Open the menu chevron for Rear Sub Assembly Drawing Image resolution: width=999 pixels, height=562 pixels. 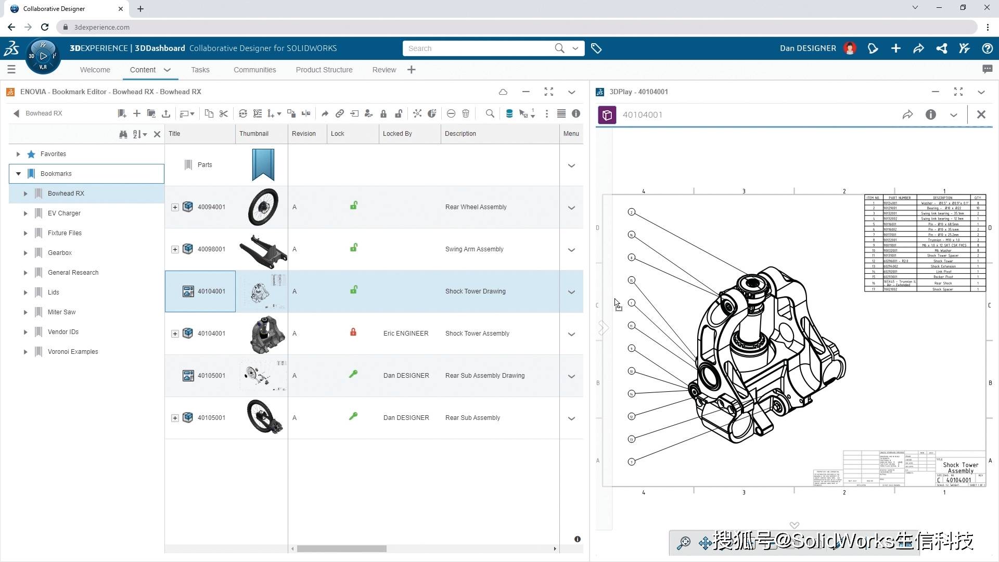pos(571,376)
